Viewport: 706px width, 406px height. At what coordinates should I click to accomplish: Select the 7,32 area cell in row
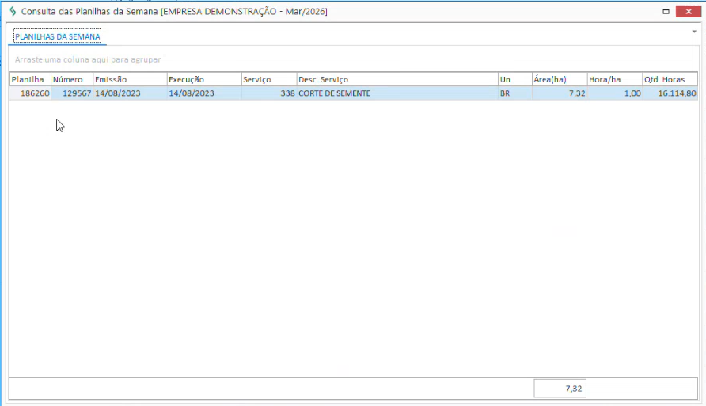click(x=560, y=93)
